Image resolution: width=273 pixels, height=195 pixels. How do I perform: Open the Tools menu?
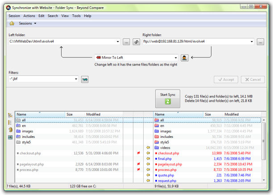[x=76, y=16]
